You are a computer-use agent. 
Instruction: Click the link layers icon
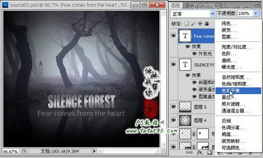pos(189,153)
